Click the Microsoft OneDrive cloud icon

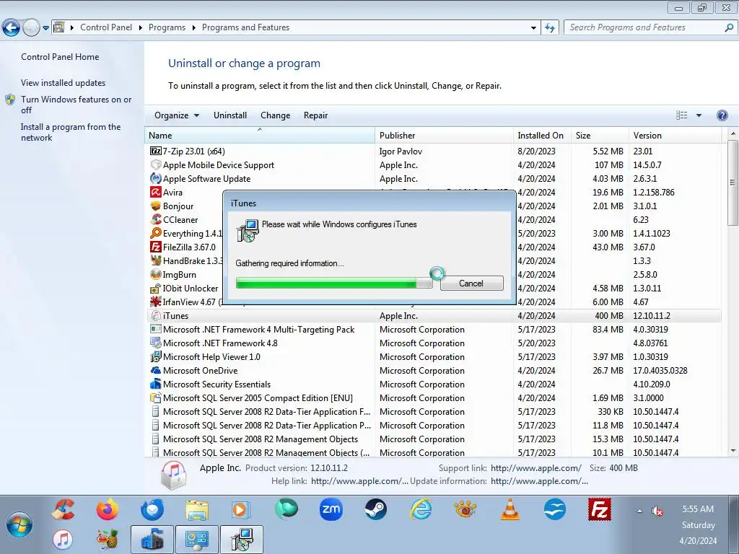click(x=156, y=370)
